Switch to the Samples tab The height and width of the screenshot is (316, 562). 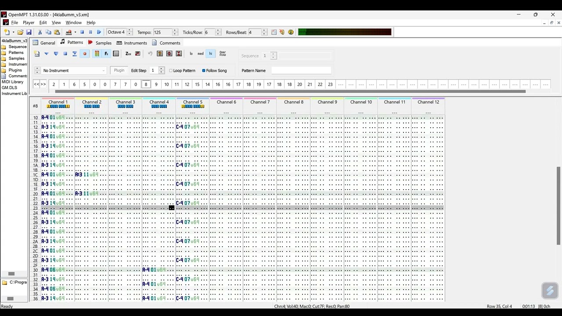100,43
